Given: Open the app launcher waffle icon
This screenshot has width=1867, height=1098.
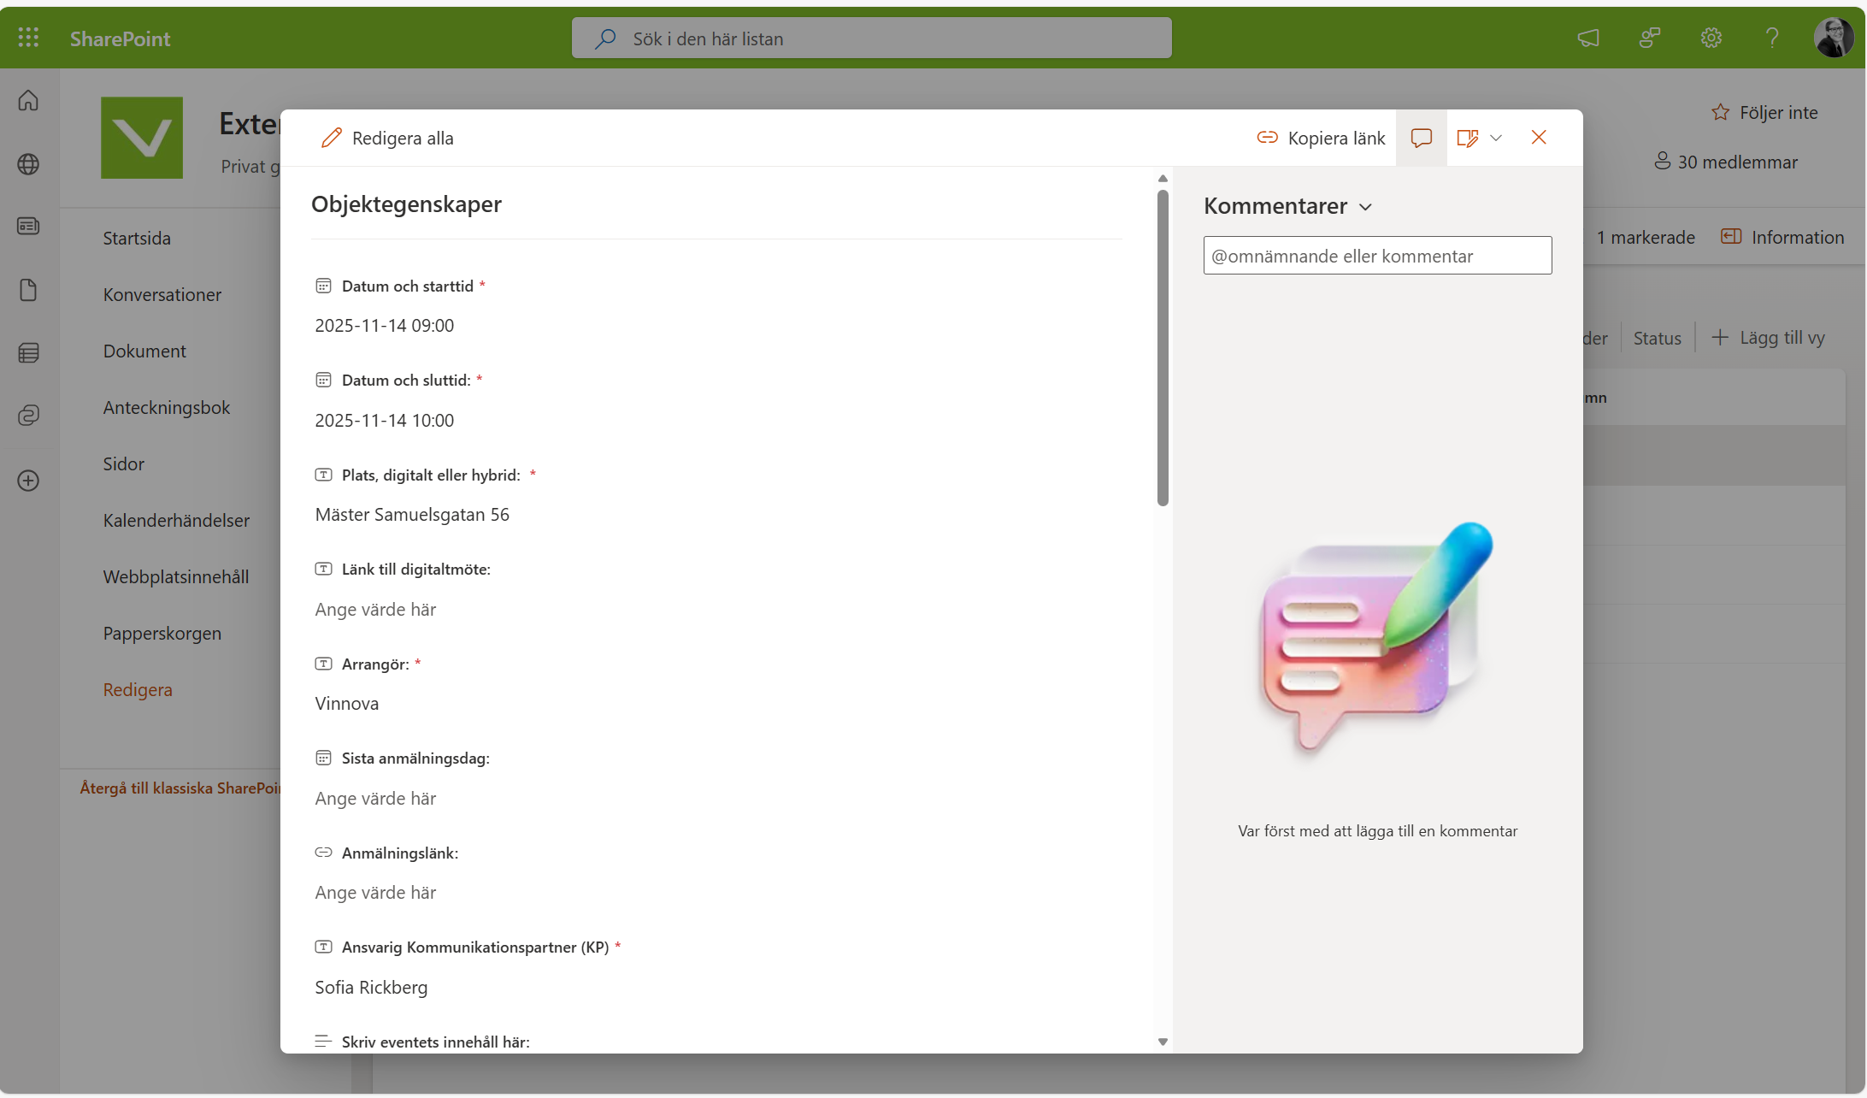Looking at the screenshot, I should 28,38.
